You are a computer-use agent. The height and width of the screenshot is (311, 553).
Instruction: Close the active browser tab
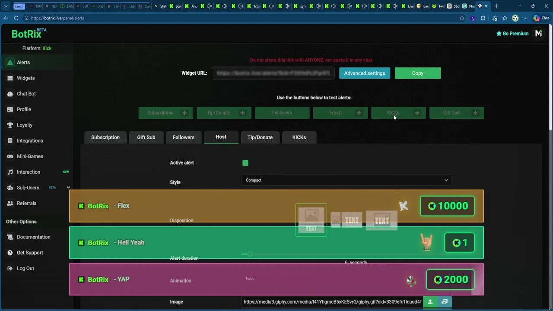486,6
